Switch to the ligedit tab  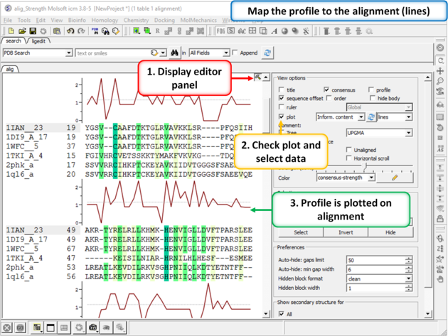(x=38, y=42)
